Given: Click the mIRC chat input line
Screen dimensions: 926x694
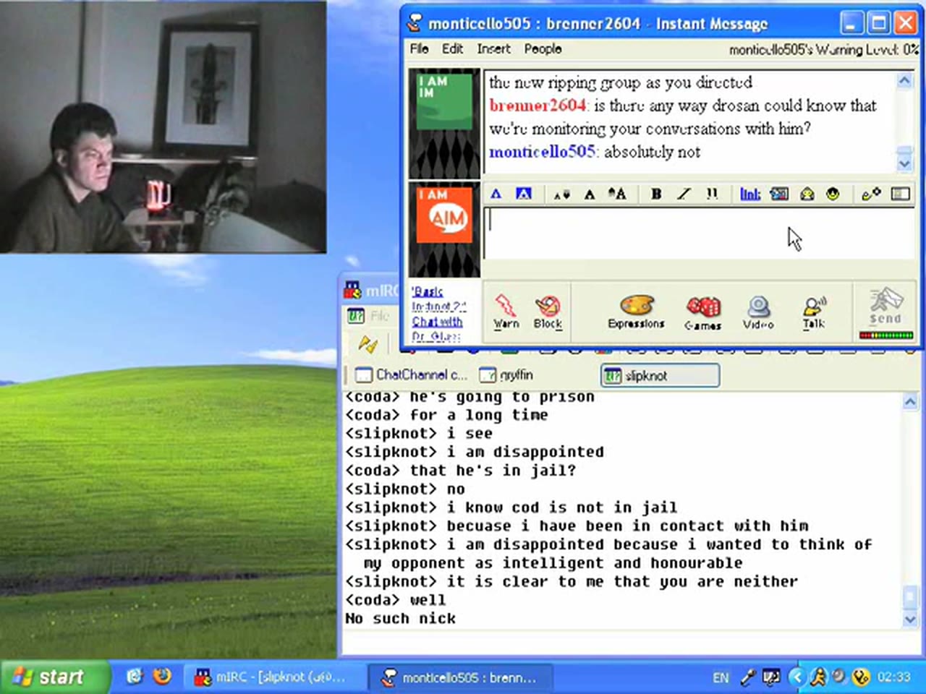Looking at the screenshot, I should coord(629,642).
